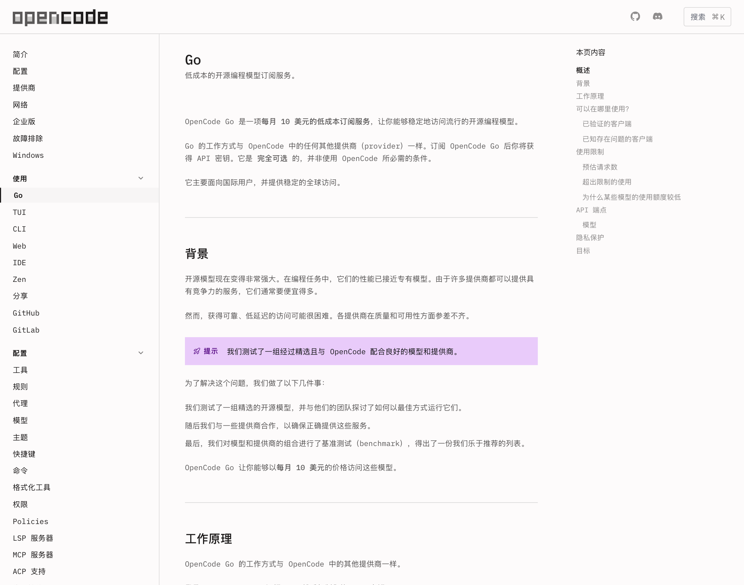The width and height of the screenshot is (744, 585).
Task: Open the Discord icon link in header
Action: tap(658, 17)
